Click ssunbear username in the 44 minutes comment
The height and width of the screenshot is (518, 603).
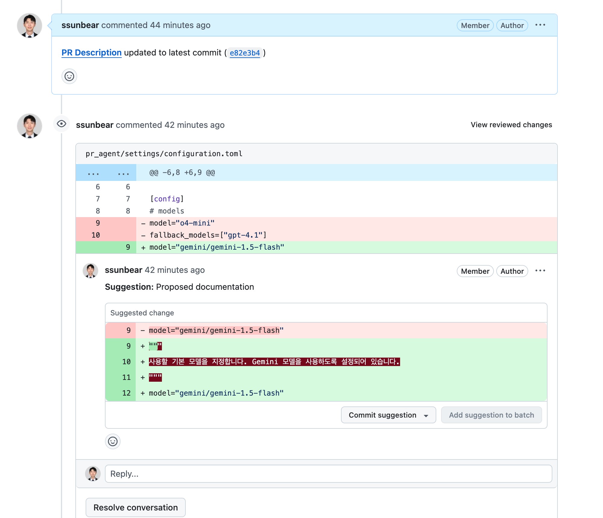[x=80, y=25]
